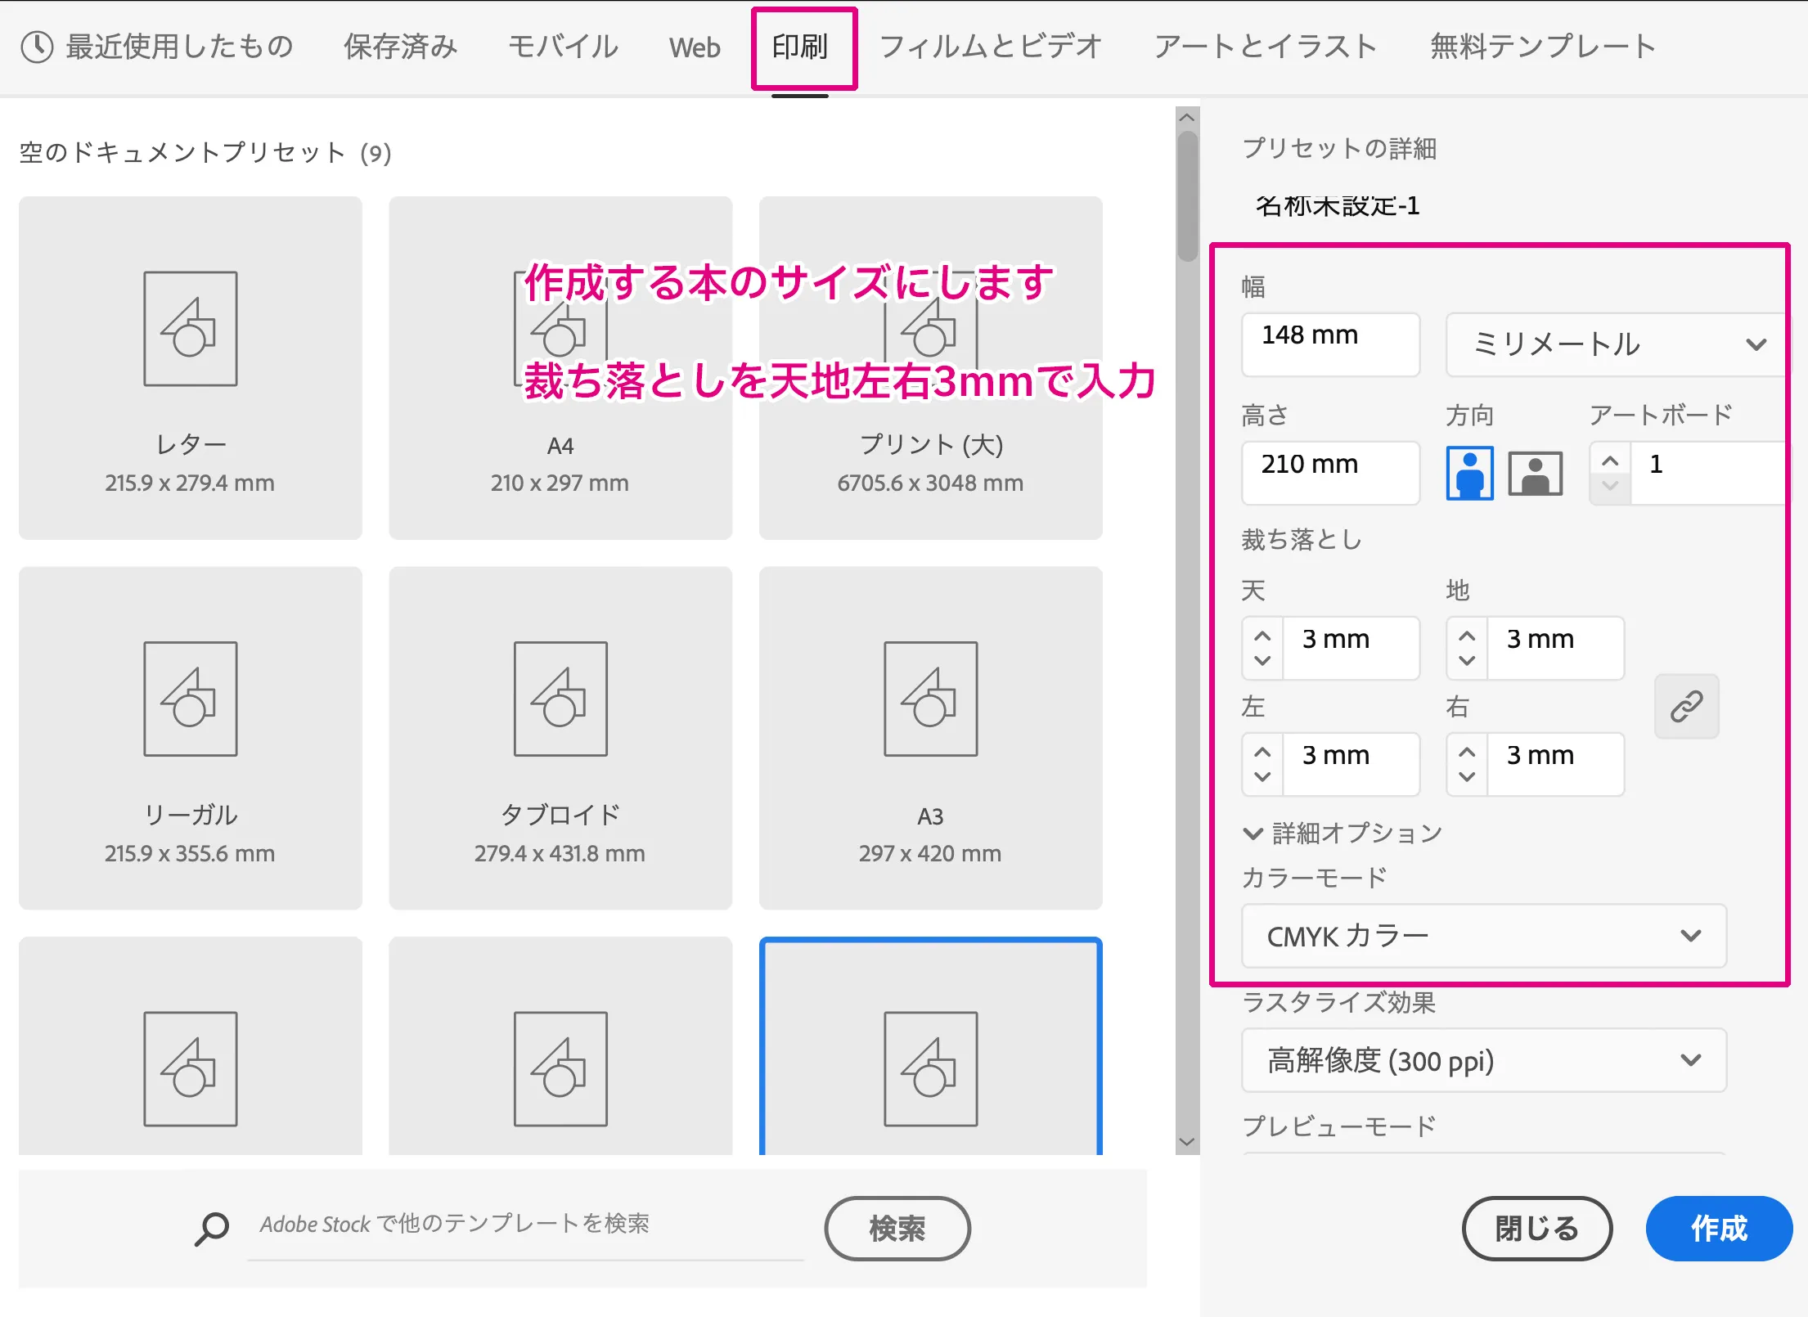Screen dimensions: 1808x1317
Task: Click the アートボード number field
Action: coord(1708,473)
